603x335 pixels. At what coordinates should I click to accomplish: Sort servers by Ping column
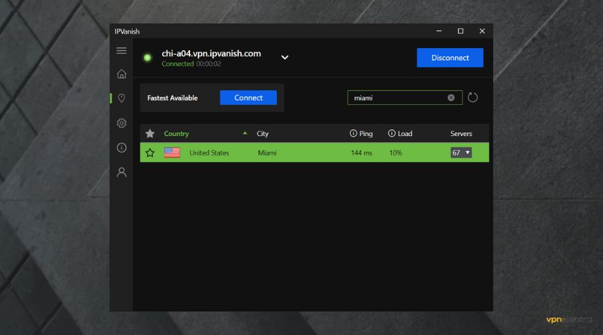pyautogui.click(x=366, y=133)
